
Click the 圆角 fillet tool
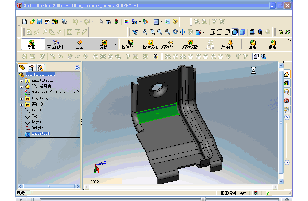pos(252,44)
